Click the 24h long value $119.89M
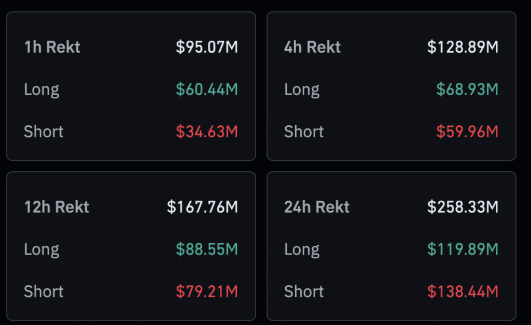The height and width of the screenshot is (325, 531). click(463, 249)
